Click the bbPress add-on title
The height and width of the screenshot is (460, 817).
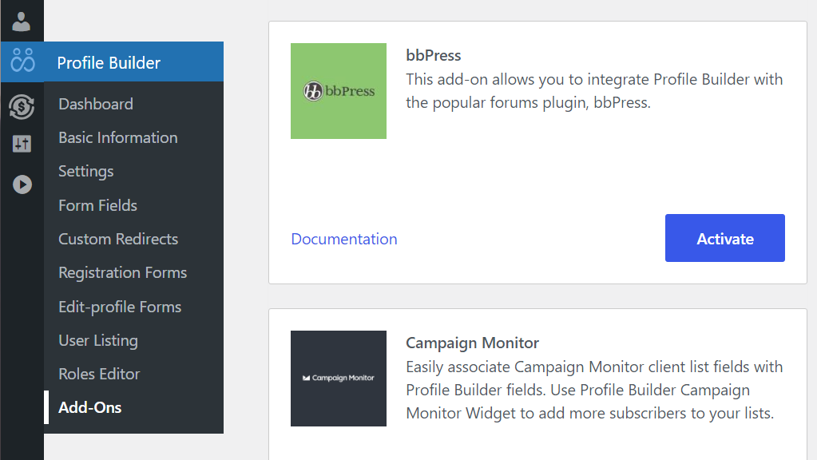point(434,55)
